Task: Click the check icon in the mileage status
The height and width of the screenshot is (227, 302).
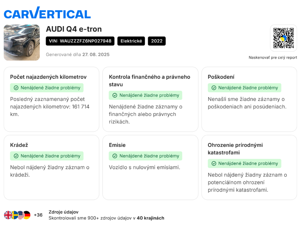Action: [x=16, y=88]
